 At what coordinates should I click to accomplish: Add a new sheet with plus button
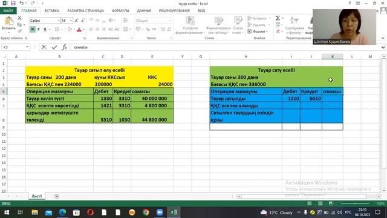tap(57, 196)
